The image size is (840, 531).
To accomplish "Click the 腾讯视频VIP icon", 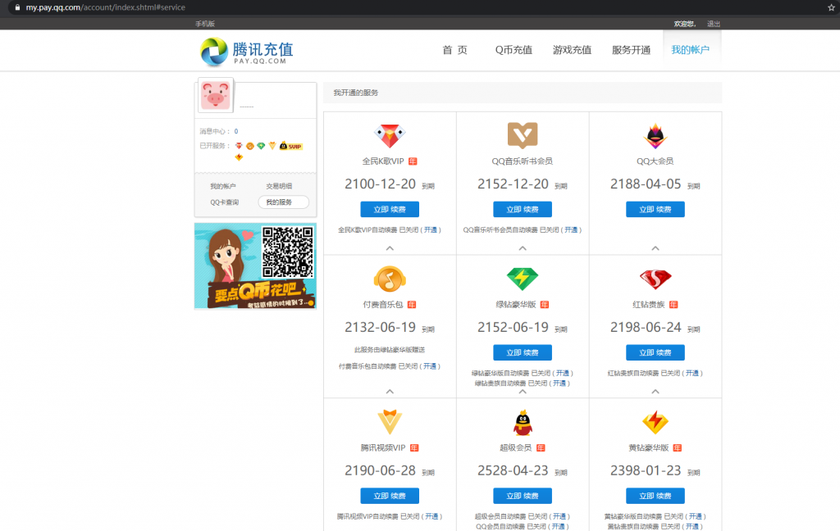I will (x=390, y=421).
